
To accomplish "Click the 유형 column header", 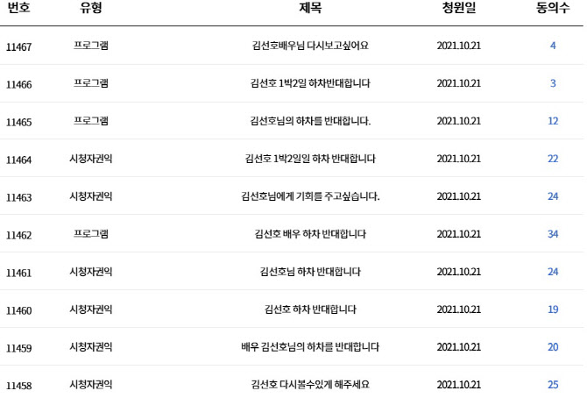I will 91,11.
